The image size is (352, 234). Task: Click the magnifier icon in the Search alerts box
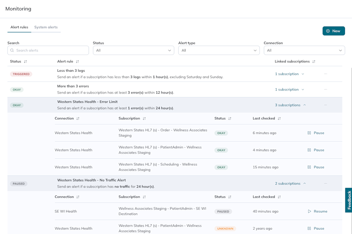12,50
